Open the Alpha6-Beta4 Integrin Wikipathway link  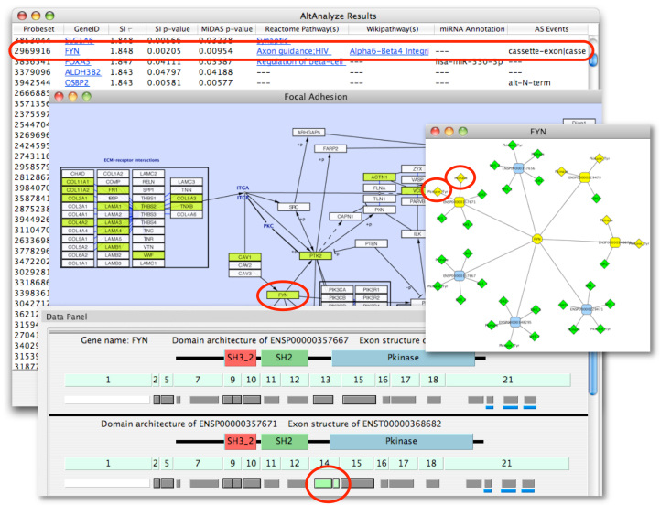tap(385, 51)
